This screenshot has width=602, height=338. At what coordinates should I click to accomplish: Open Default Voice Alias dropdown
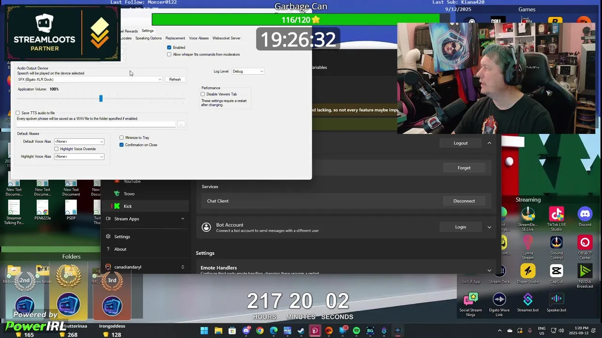[x=79, y=141]
